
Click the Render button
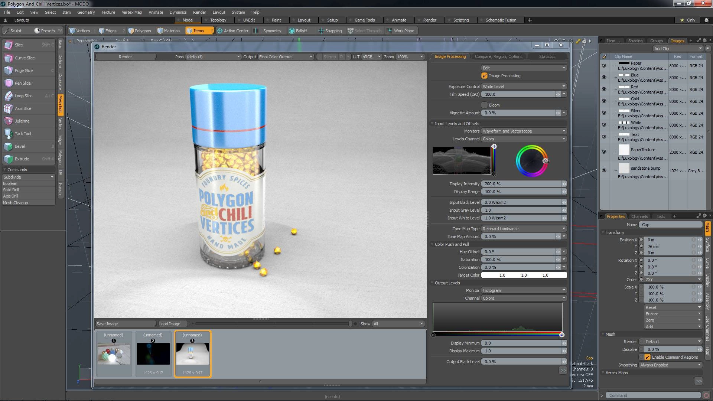pos(125,57)
